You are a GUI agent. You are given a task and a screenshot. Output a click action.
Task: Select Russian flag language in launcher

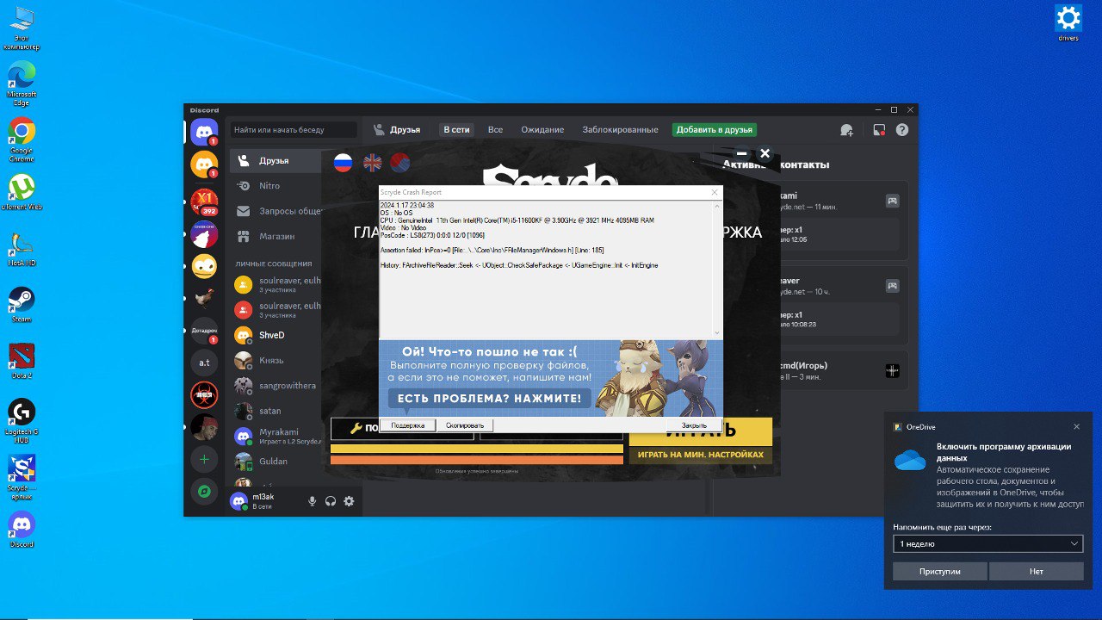[x=343, y=163]
